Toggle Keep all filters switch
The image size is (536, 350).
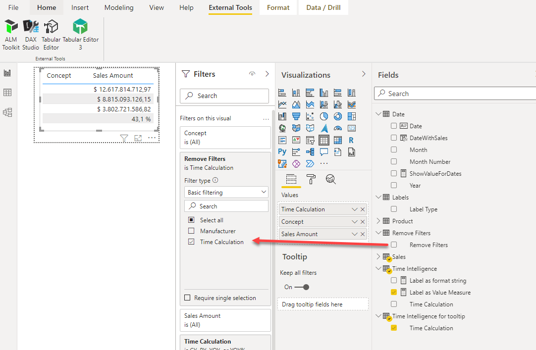302,287
